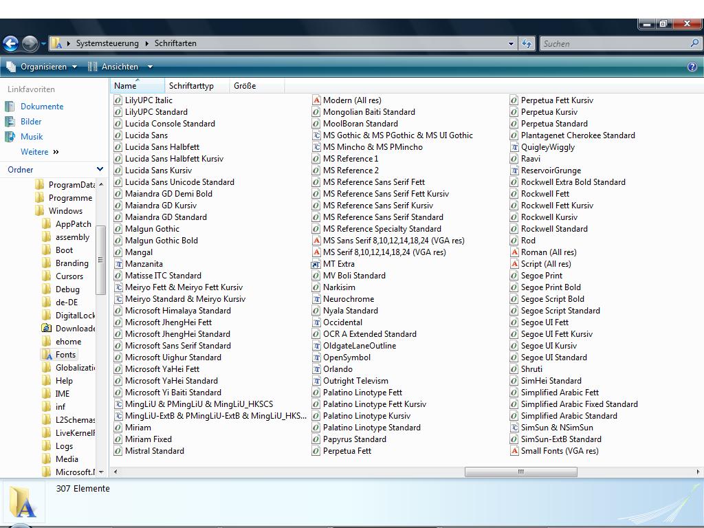Click the OldgateLaneOutline font icon
Screen dimensions: 704x528
(316, 346)
